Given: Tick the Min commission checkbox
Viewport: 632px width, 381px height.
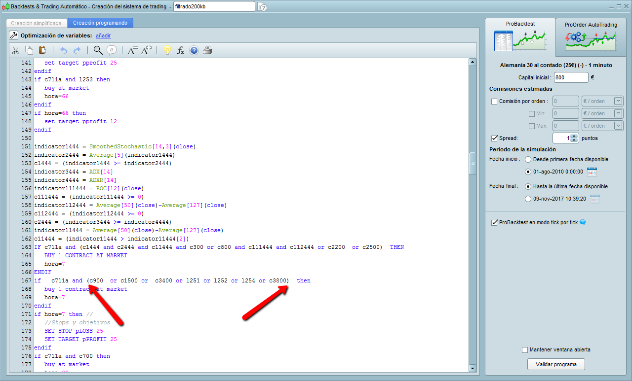Looking at the screenshot, I should [x=532, y=114].
